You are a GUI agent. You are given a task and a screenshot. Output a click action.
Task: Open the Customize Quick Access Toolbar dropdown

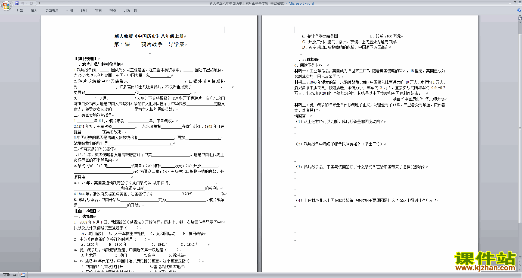[x=39, y=3]
